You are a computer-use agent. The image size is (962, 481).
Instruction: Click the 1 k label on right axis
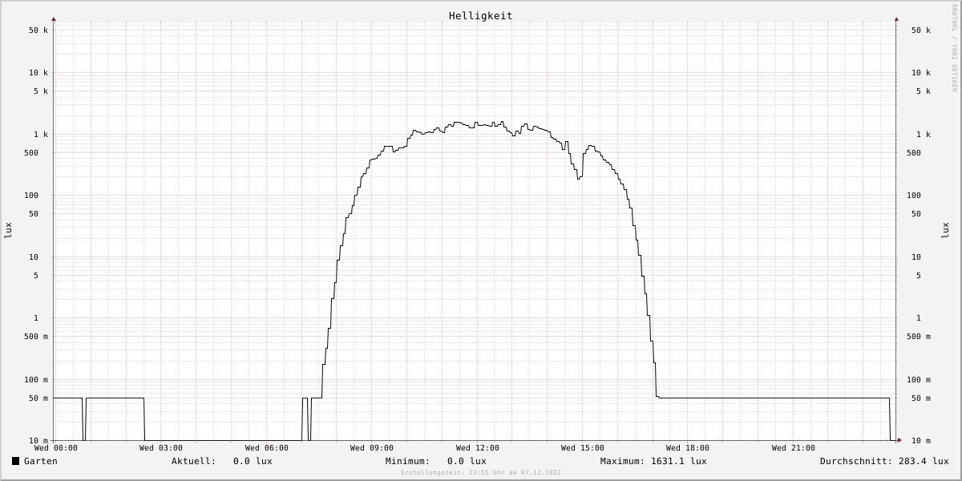924,135
